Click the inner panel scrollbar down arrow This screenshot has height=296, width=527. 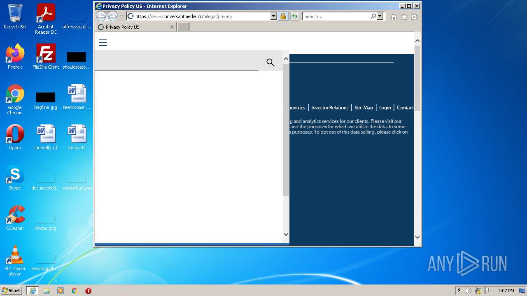286,234
